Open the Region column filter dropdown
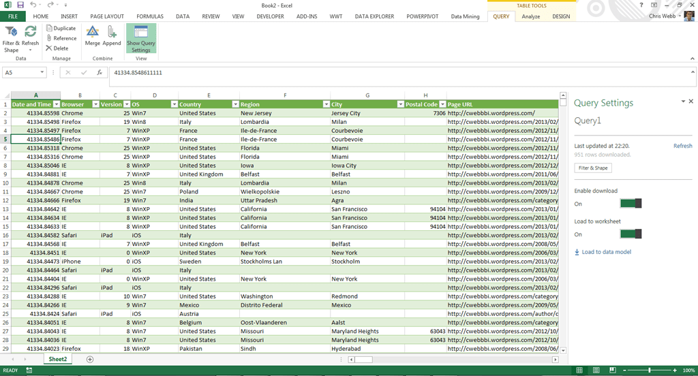Viewport: 698px width, 376px height. click(327, 104)
